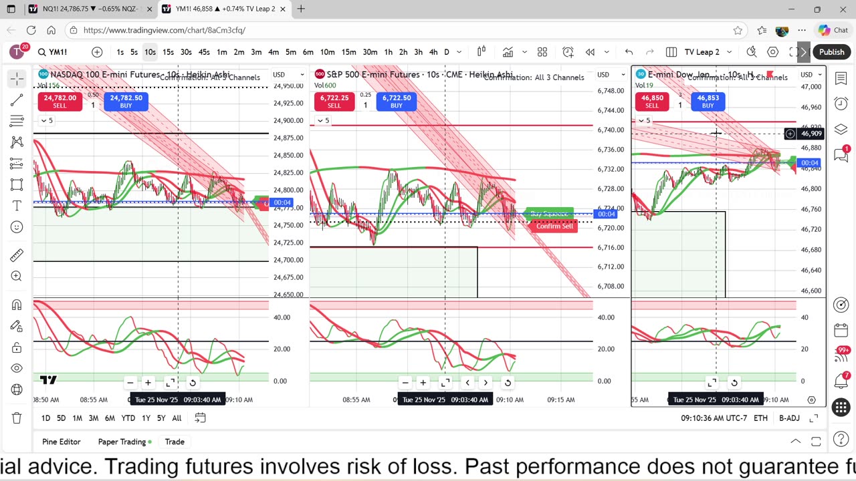Expand the indicators favorites dropdown arrow
Viewport: 856px width, 481px height.
click(525, 52)
